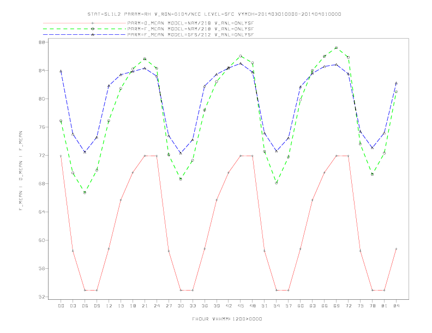
Task: Click the blue dashed line sample in legend
Action: [x=85, y=35]
